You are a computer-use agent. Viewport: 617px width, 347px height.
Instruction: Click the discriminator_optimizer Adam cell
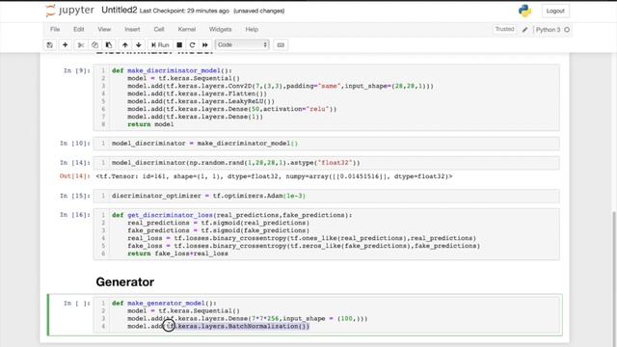tap(326, 196)
